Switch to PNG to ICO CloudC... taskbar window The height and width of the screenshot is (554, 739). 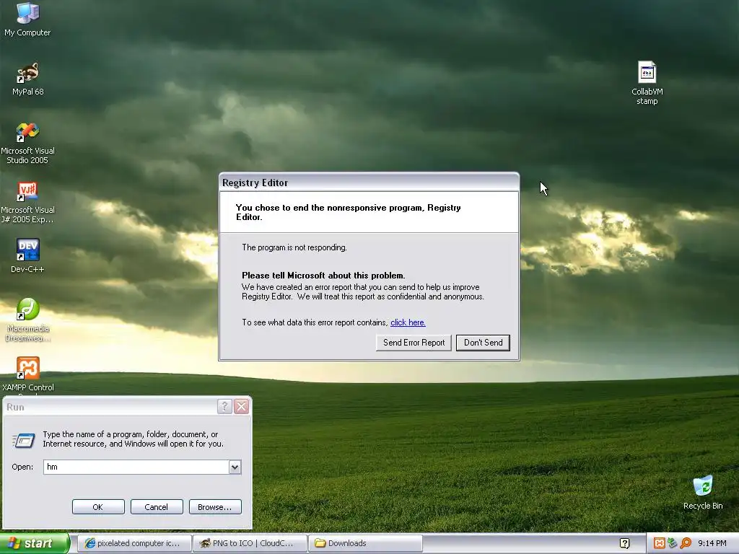click(250, 543)
